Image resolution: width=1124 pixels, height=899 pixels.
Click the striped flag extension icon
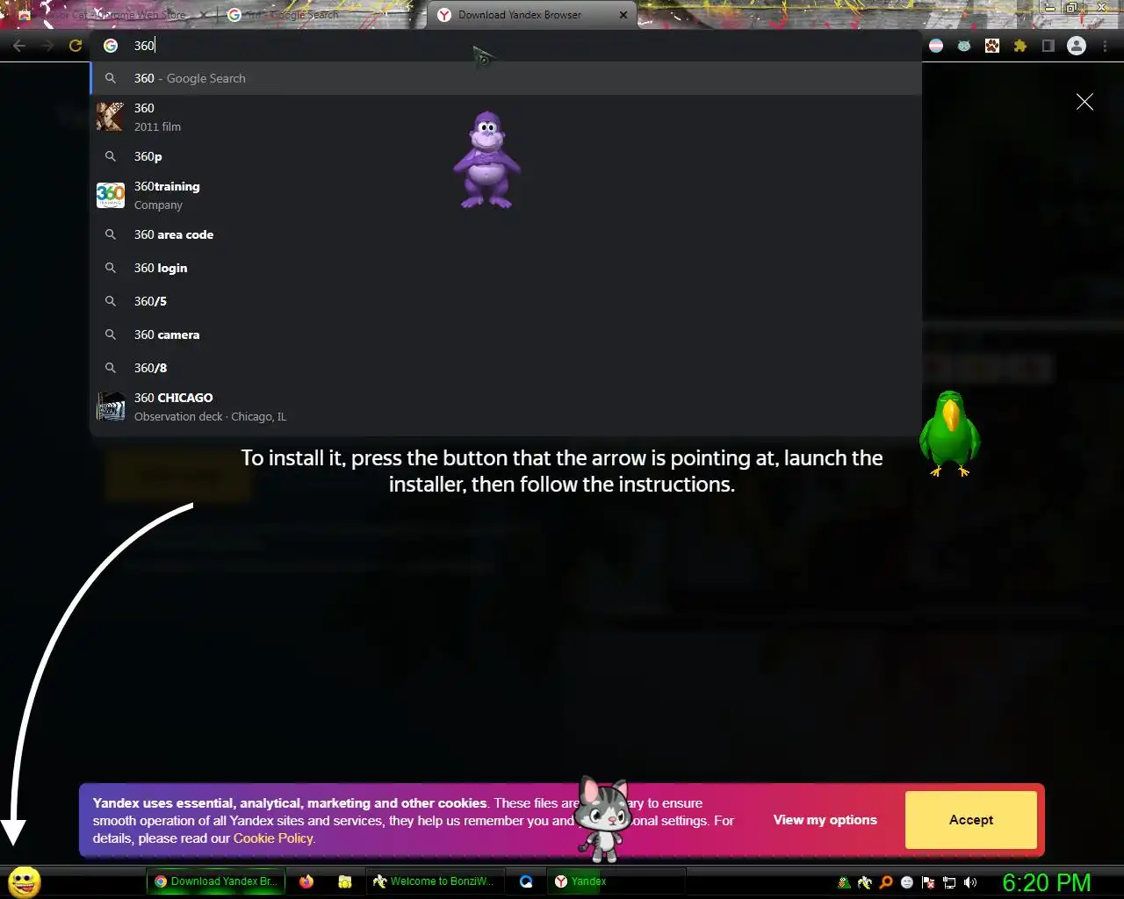(936, 46)
